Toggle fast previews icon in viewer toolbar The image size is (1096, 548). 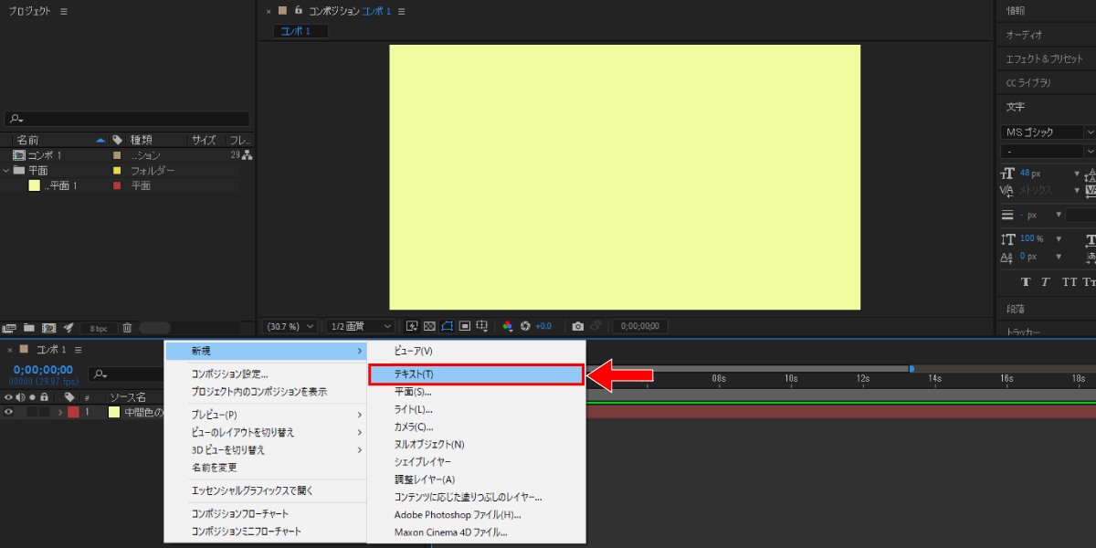click(412, 326)
